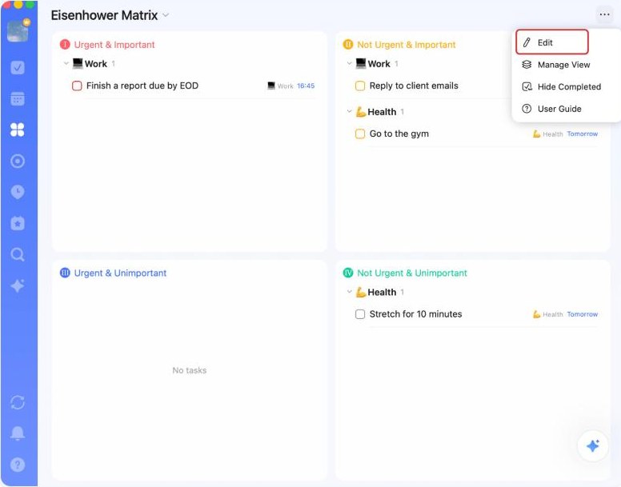Screen dimensions: 621x487
Task: Click Tomorrow date on Go to the gym
Action: [583, 134]
